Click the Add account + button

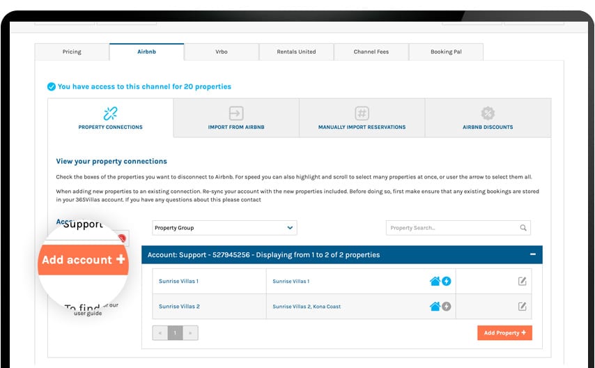[x=83, y=260]
